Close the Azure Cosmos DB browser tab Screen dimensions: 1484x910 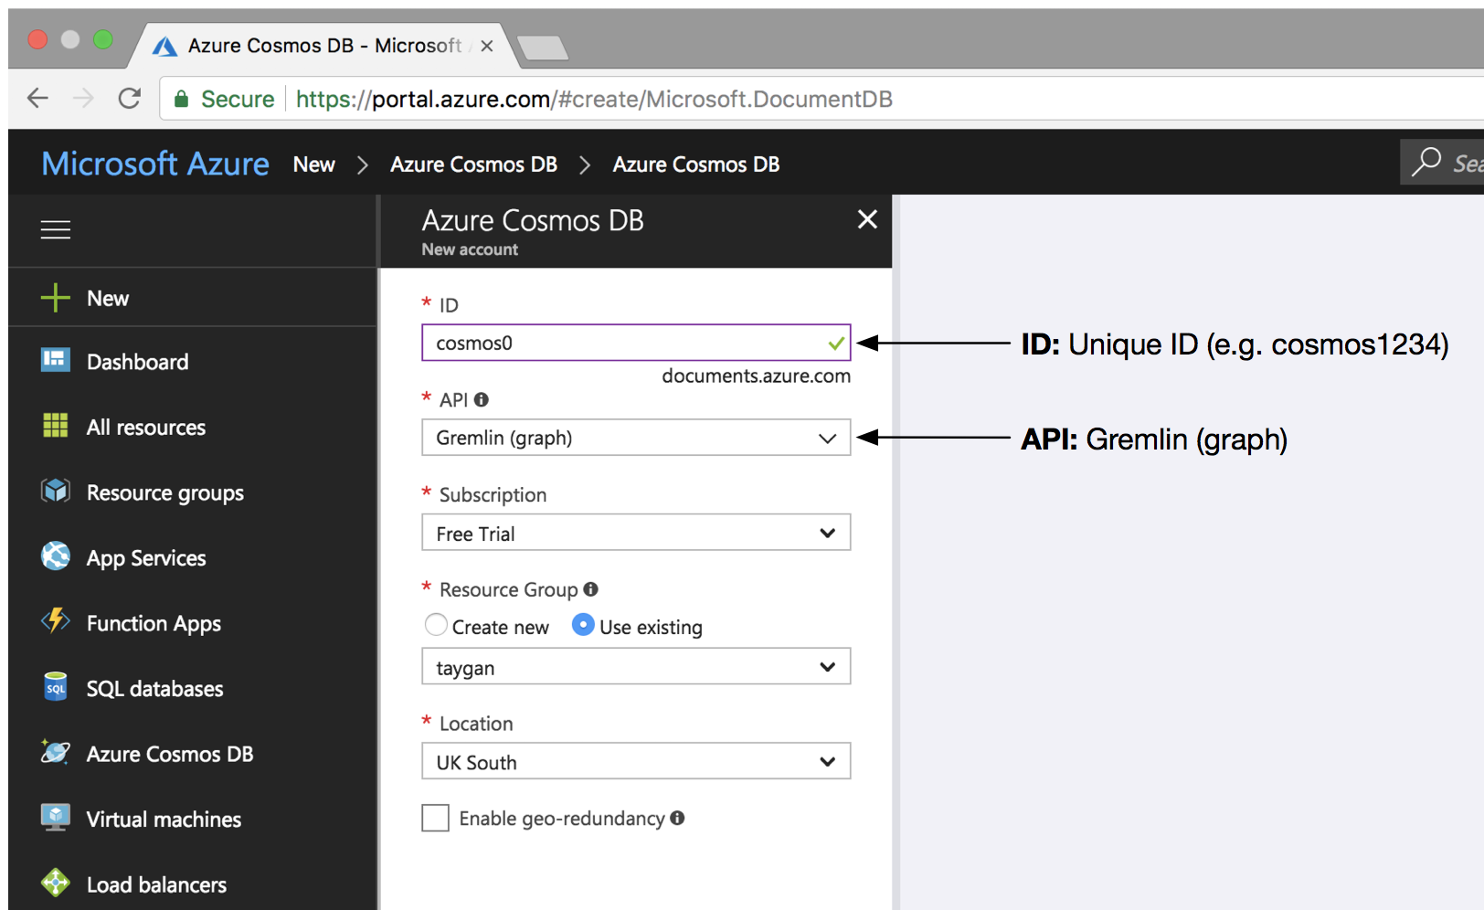[487, 46]
